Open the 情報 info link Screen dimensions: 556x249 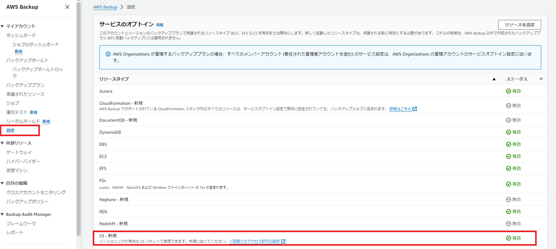click(160, 25)
